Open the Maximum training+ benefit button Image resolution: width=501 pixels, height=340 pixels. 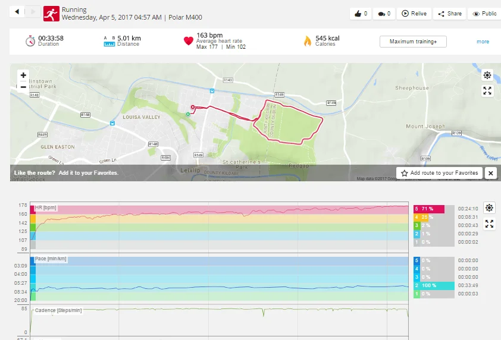[x=413, y=42]
